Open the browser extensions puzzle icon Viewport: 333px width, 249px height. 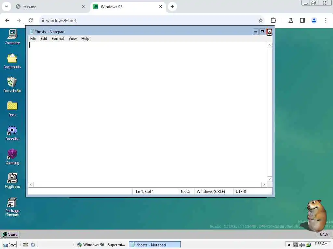(x=273, y=20)
